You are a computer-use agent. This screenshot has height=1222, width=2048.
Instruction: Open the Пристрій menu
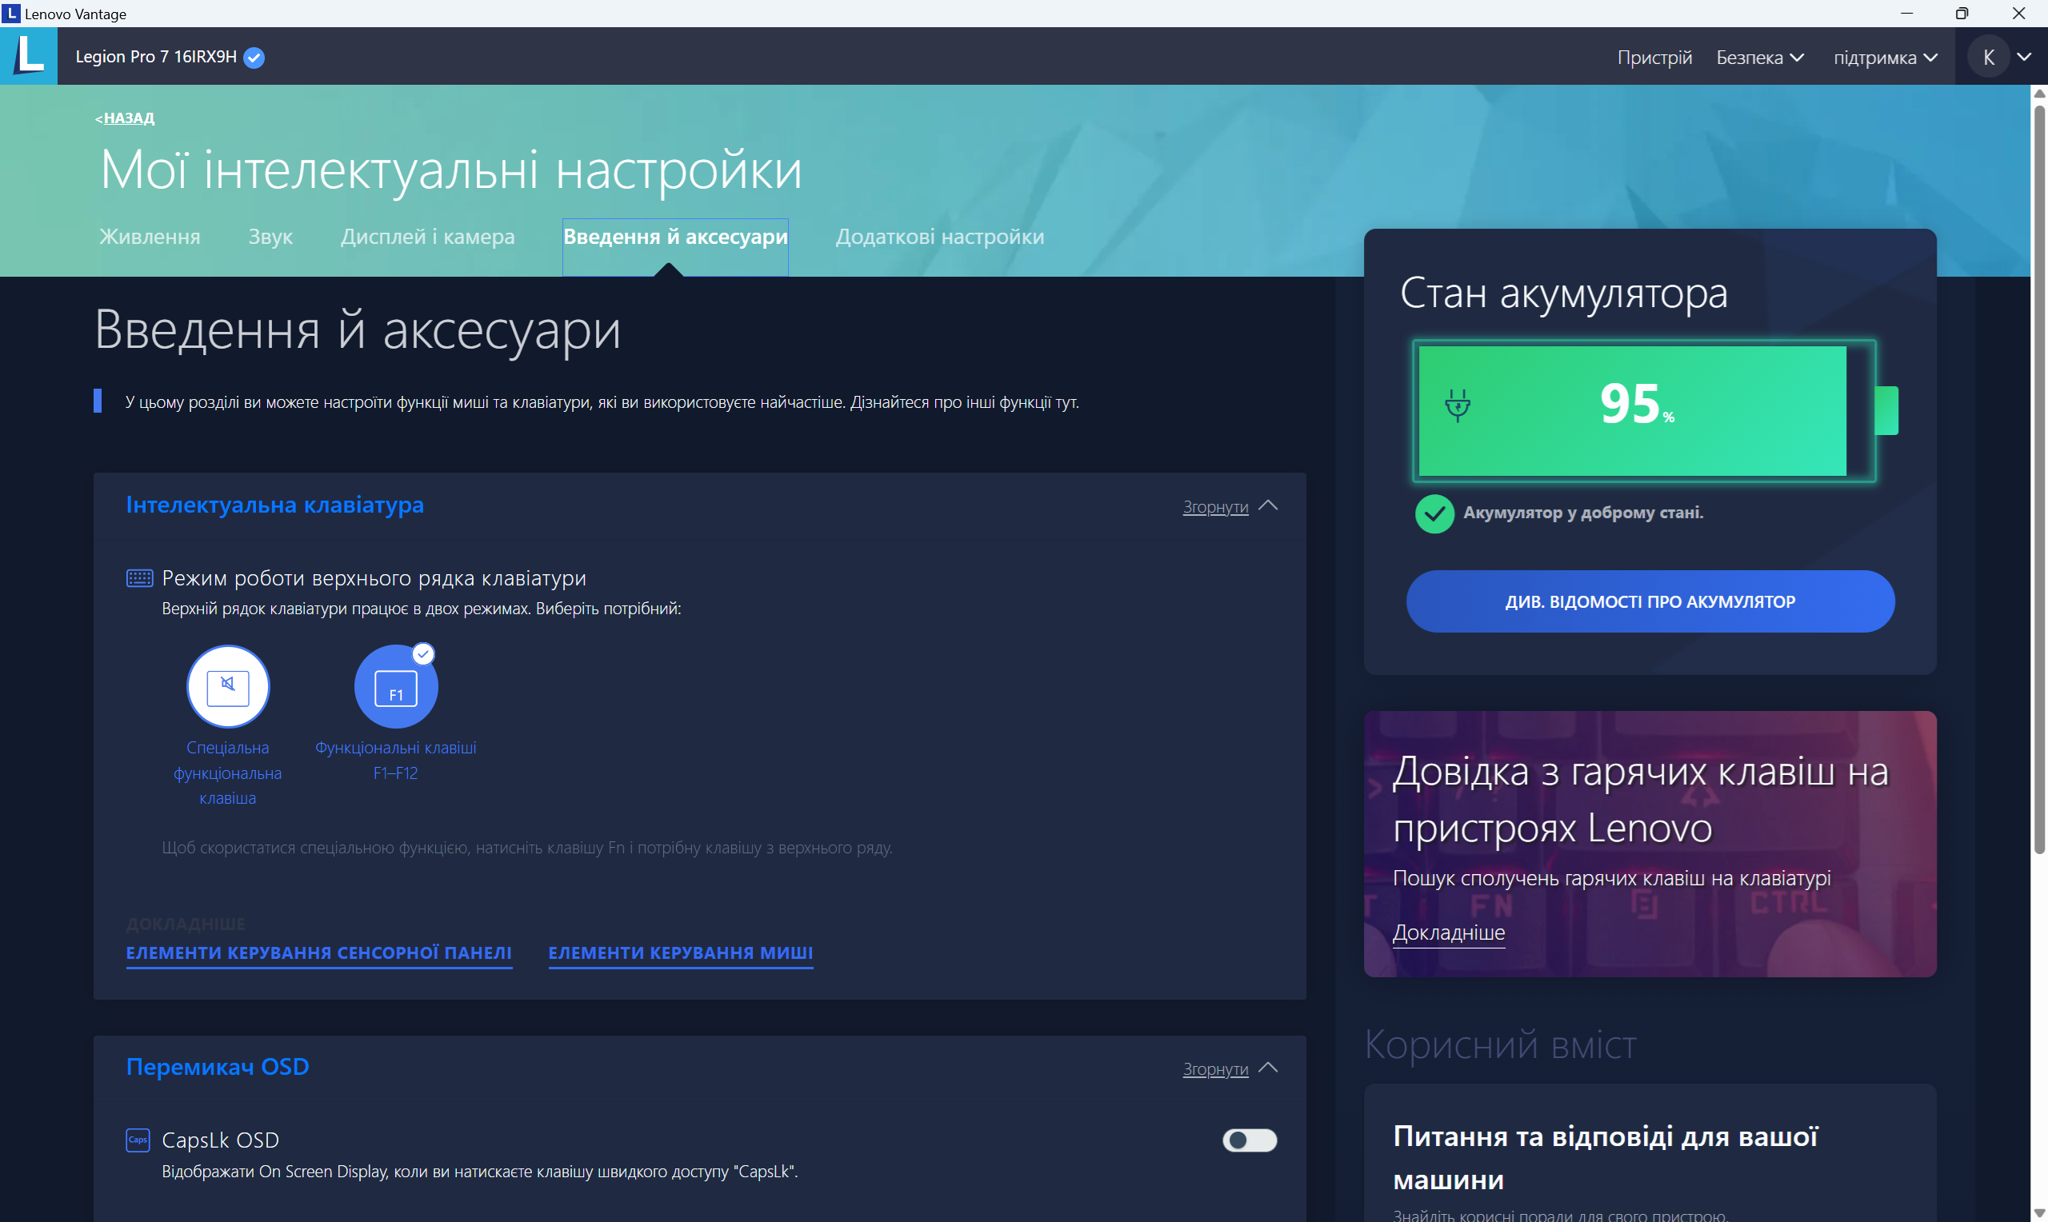coord(1654,58)
